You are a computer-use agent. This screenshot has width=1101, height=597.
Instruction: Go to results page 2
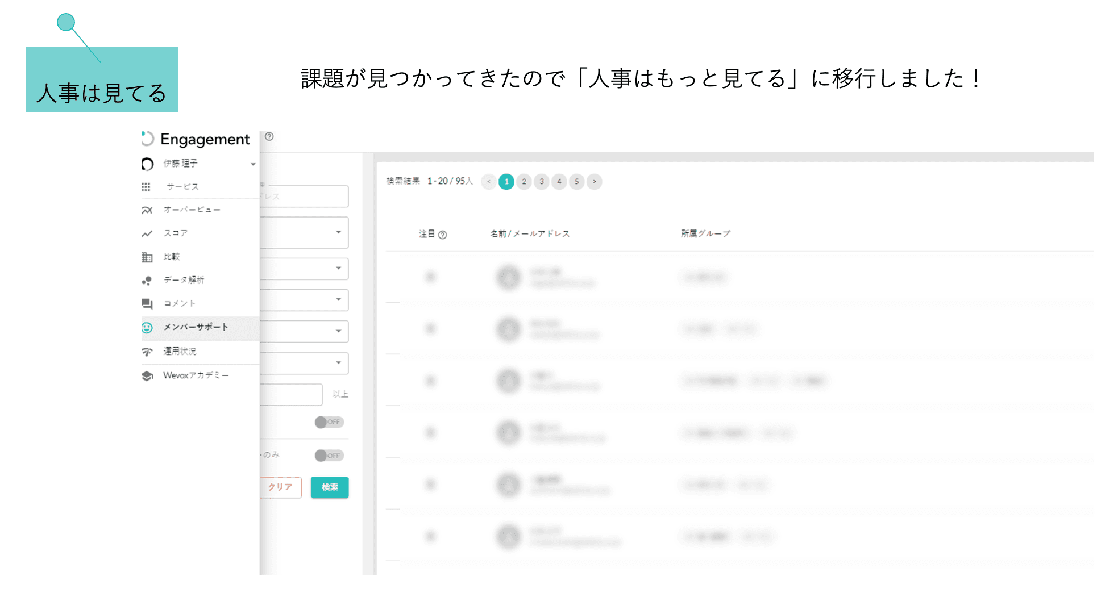tap(524, 182)
